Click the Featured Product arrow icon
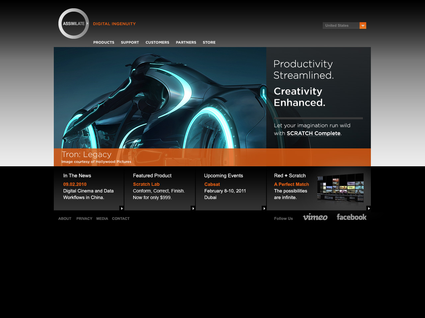Screen dimensions: 425x318 coord(193,208)
